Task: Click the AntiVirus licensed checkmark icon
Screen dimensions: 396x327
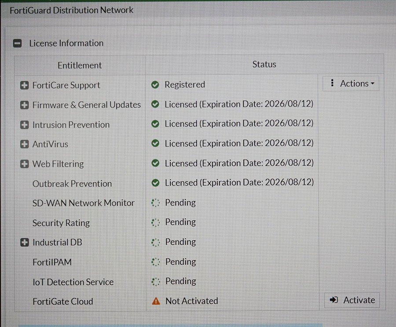Action: tap(155, 143)
